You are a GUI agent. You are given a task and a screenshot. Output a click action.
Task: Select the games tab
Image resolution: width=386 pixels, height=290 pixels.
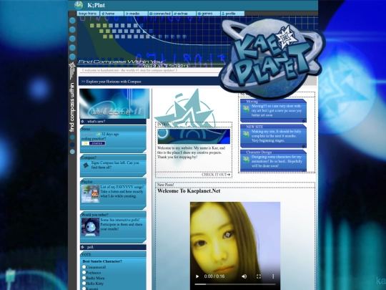pos(208,14)
